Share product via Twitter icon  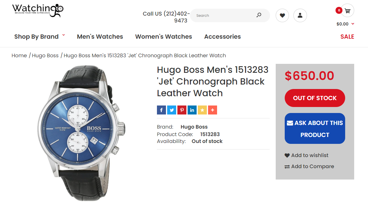pyautogui.click(x=172, y=110)
